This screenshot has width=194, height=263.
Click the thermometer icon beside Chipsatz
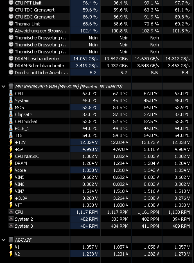pyautogui.click(x=11, y=114)
